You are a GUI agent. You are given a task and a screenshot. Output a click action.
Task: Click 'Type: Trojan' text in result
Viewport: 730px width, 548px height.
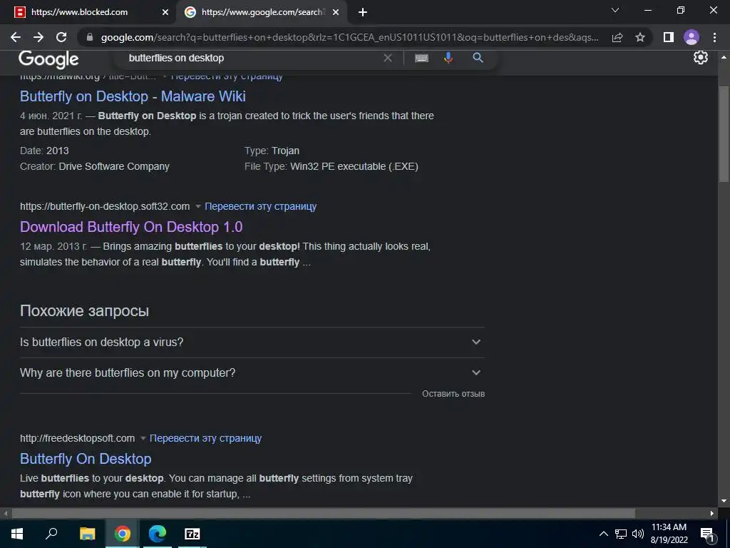click(272, 151)
